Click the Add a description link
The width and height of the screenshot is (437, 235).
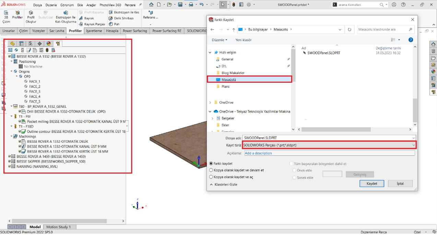coord(258,153)
